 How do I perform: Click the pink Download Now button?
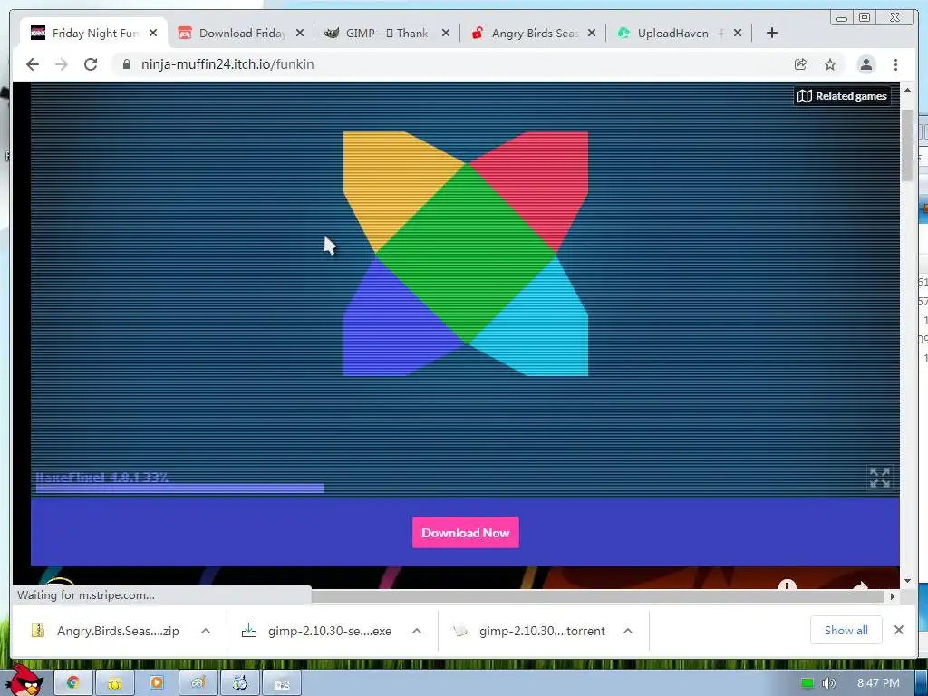click(466, 533)
